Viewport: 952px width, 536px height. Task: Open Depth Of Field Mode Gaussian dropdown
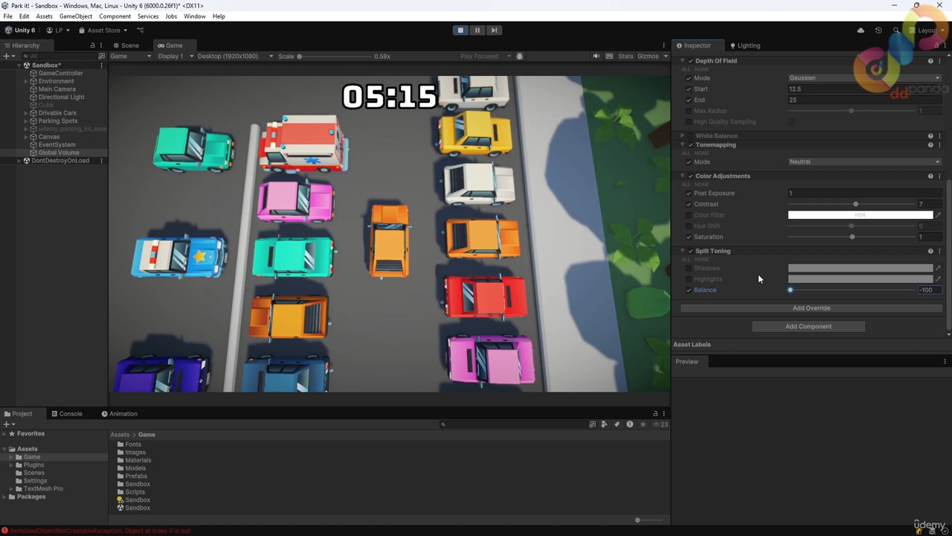865,78
